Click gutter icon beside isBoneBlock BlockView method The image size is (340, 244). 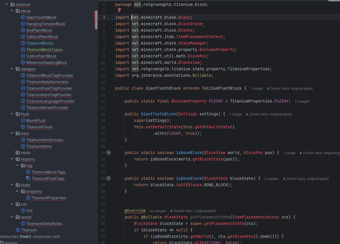109,152
